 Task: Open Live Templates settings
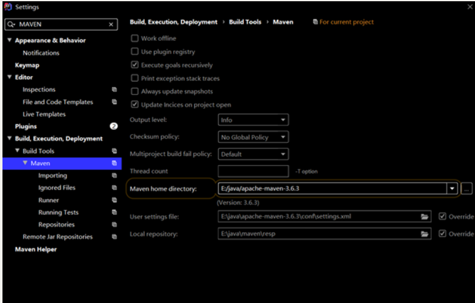click(x=44, y=114)
